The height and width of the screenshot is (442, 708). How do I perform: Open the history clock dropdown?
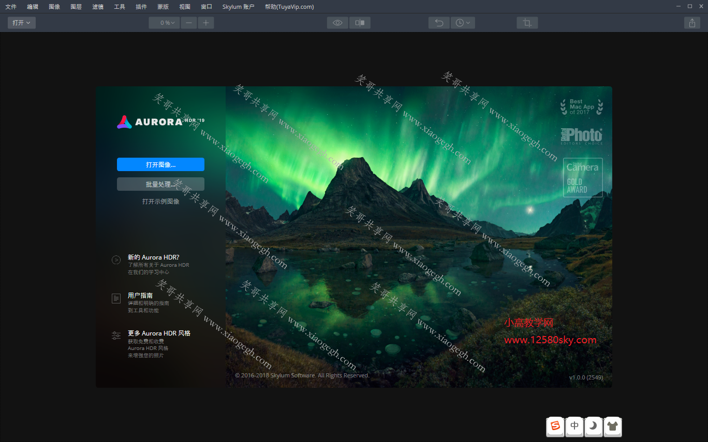(x=463, y=23)
